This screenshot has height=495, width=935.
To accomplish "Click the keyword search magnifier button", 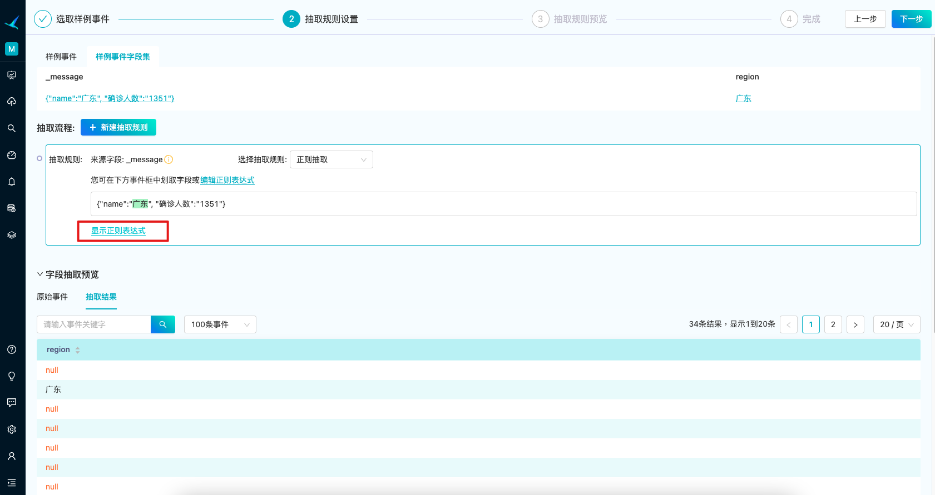I will pos(163,324).
